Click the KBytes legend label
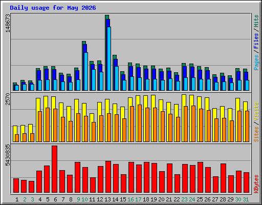The image size is (262, 205). [256, 184]
